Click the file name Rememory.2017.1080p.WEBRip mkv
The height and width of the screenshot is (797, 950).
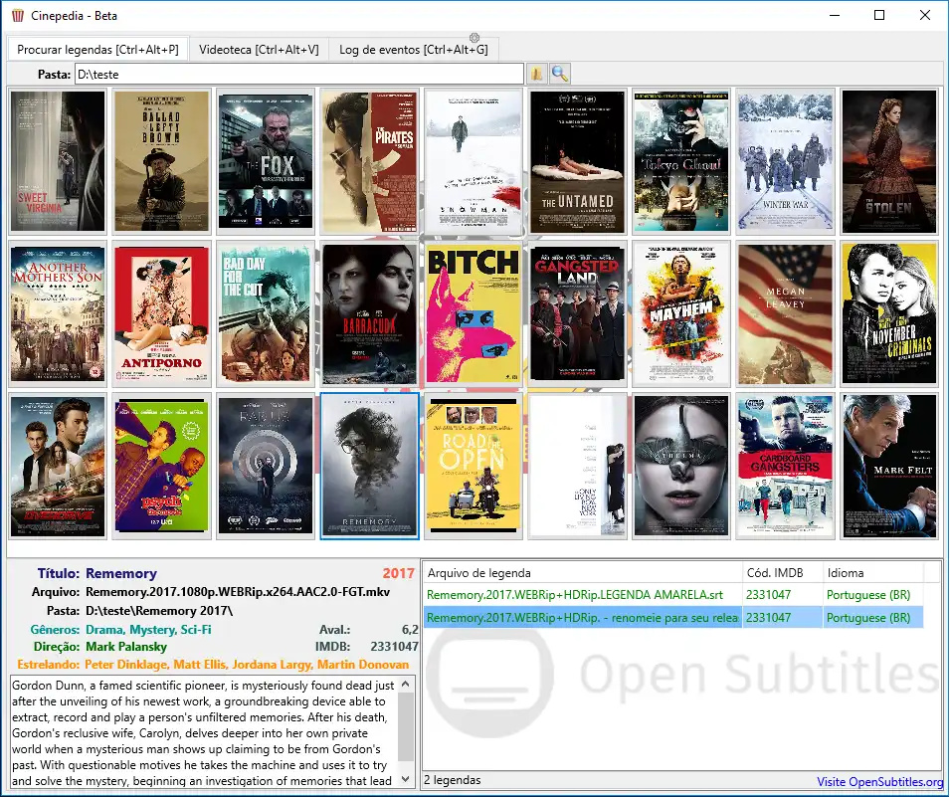[238, 592]
